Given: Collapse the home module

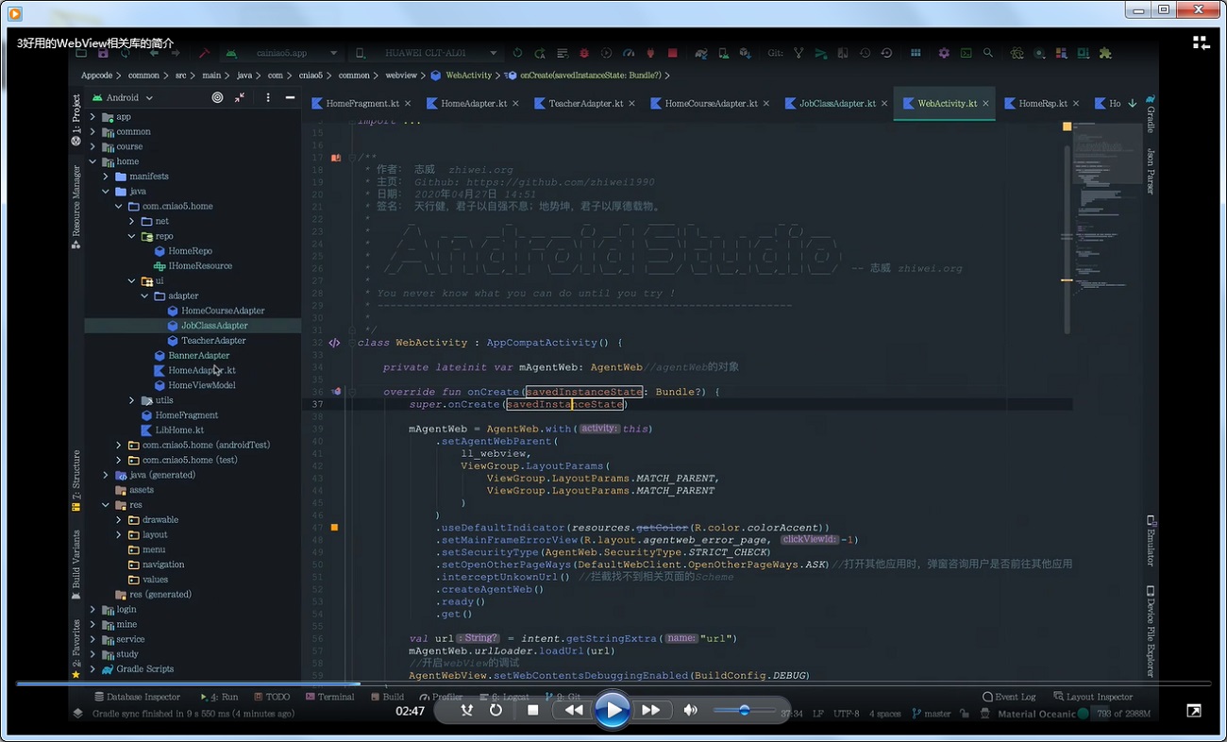Looking at the screenshot, I should point(92,161).
